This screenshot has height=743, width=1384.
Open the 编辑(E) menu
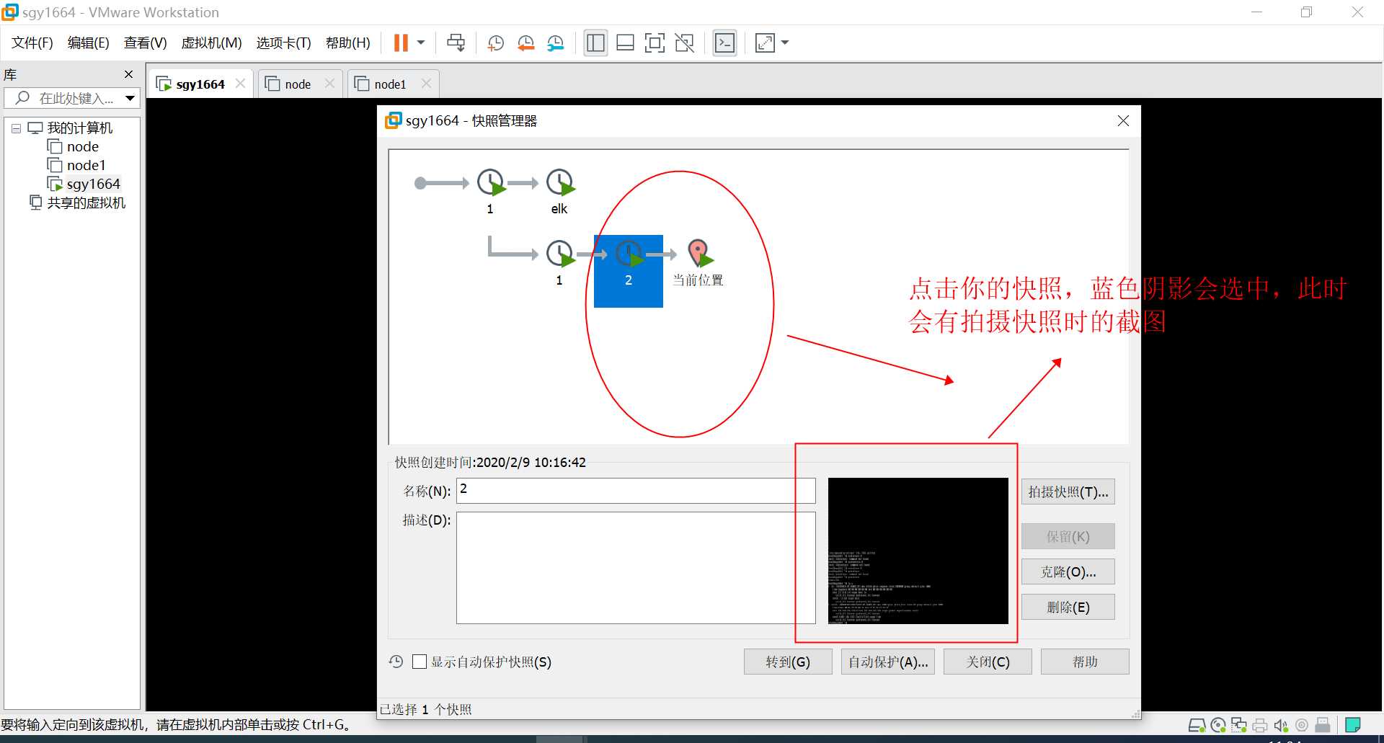coord(88,43)
